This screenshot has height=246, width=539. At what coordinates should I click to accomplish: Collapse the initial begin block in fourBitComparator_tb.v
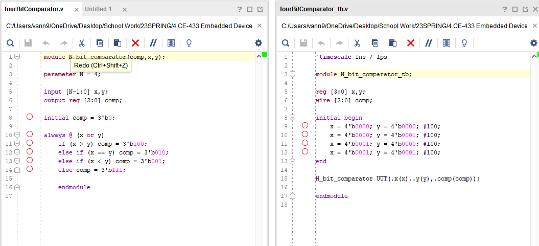point(292,118)
